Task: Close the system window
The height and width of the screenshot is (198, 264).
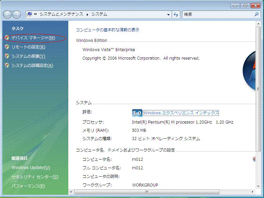Action: pyautogui.click(x=255, y=6)
